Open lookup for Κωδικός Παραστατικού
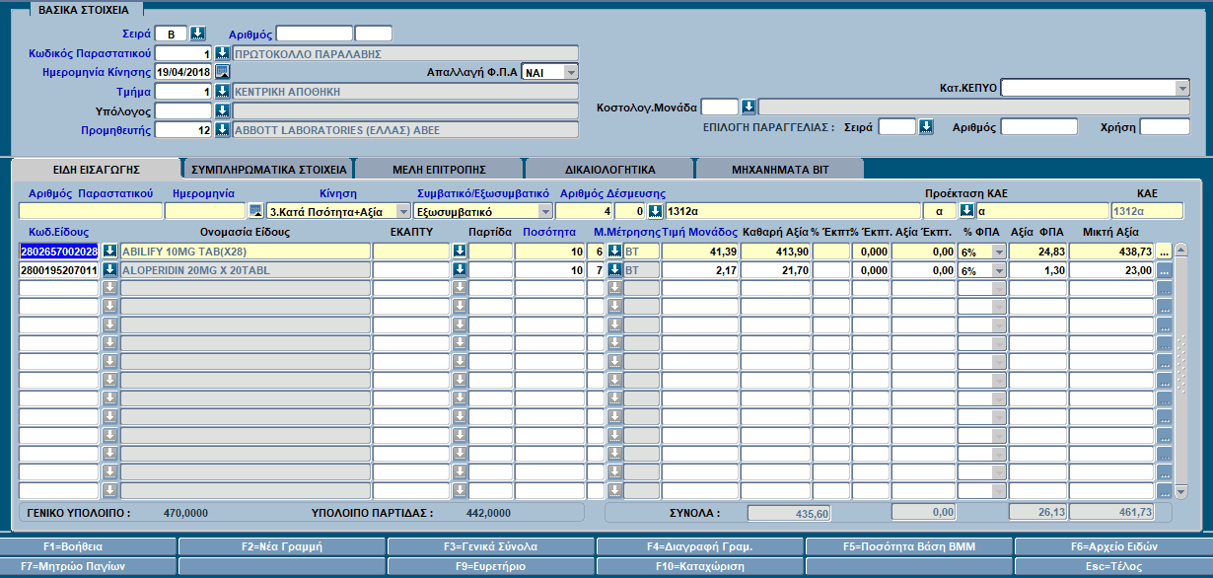 [222, 53]
